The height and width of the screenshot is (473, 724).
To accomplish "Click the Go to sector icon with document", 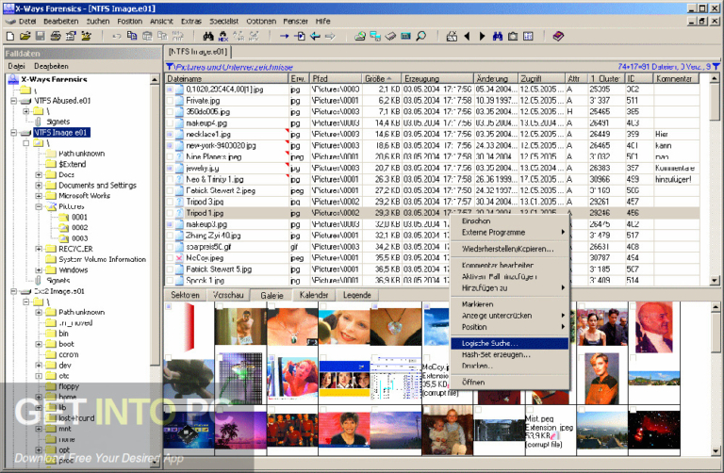I will click(300, 36).
